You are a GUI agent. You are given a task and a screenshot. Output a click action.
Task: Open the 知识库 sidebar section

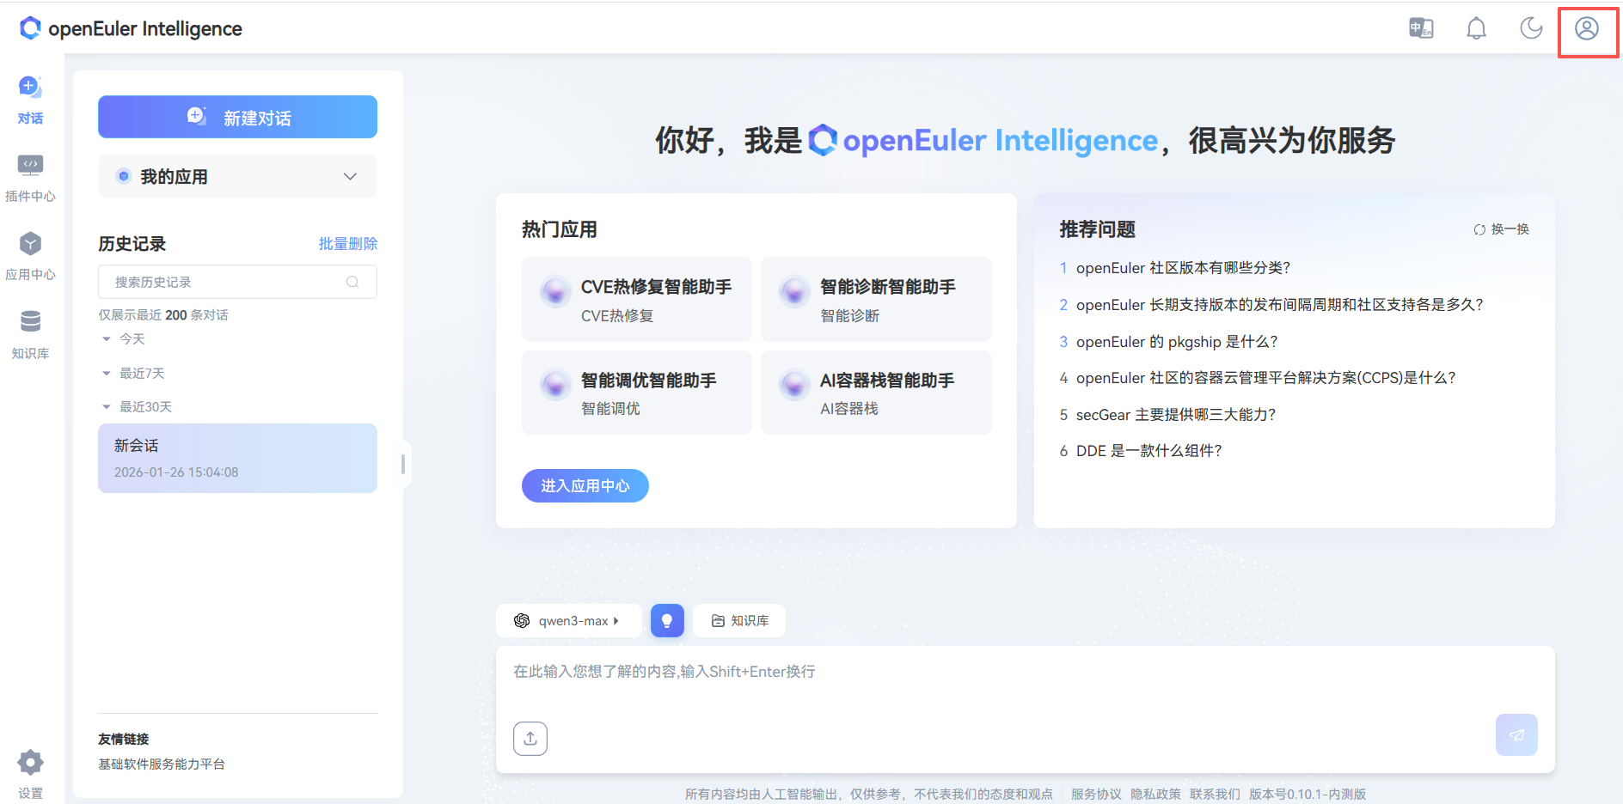click(30, 336)
